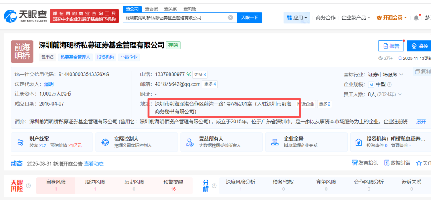Image resolution: width=431 pixels, height=200 pixels.
Task: Click the 实际控制人 target icon
Action: (105, 142)
